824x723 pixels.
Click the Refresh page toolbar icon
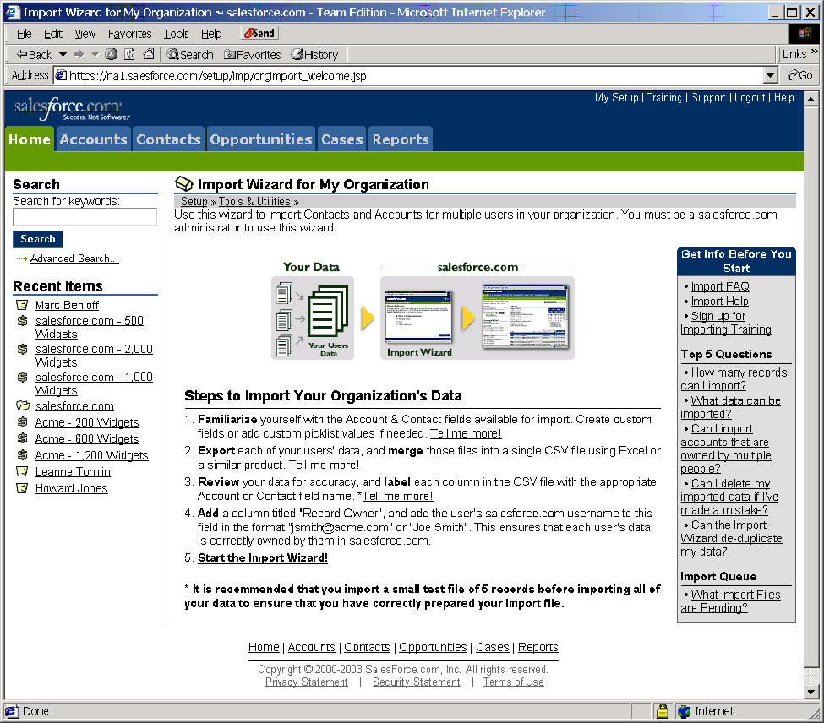pyautogui.click(x=129, y=54)
